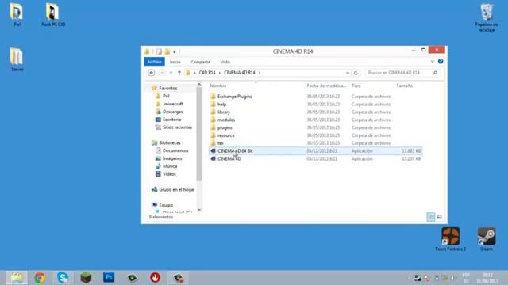Go forward in Explorer navigation

[x=162, y=73]
